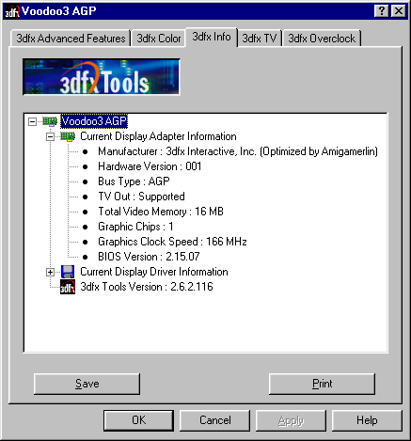Open the 3dfx Color tab
411x441 pixels.
pyautogui.click(x=158, y=39)
